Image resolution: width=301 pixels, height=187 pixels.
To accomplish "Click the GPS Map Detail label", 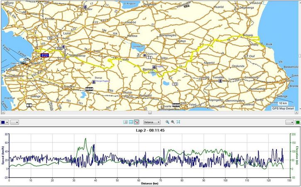I will pos(283,108).
